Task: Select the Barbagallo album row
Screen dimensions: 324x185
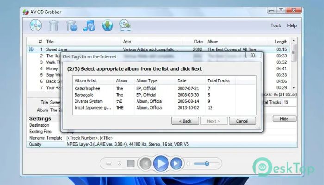Action: point(164,95)
